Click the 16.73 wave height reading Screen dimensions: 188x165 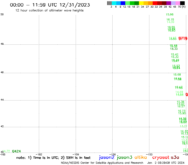click(x=182, y=111)
